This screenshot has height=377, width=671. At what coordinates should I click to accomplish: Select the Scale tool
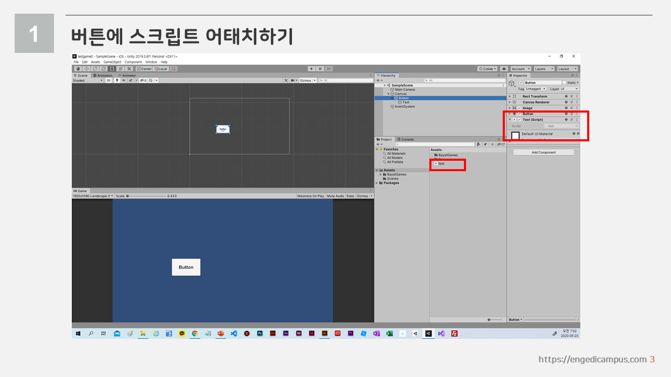click(104, 69)
